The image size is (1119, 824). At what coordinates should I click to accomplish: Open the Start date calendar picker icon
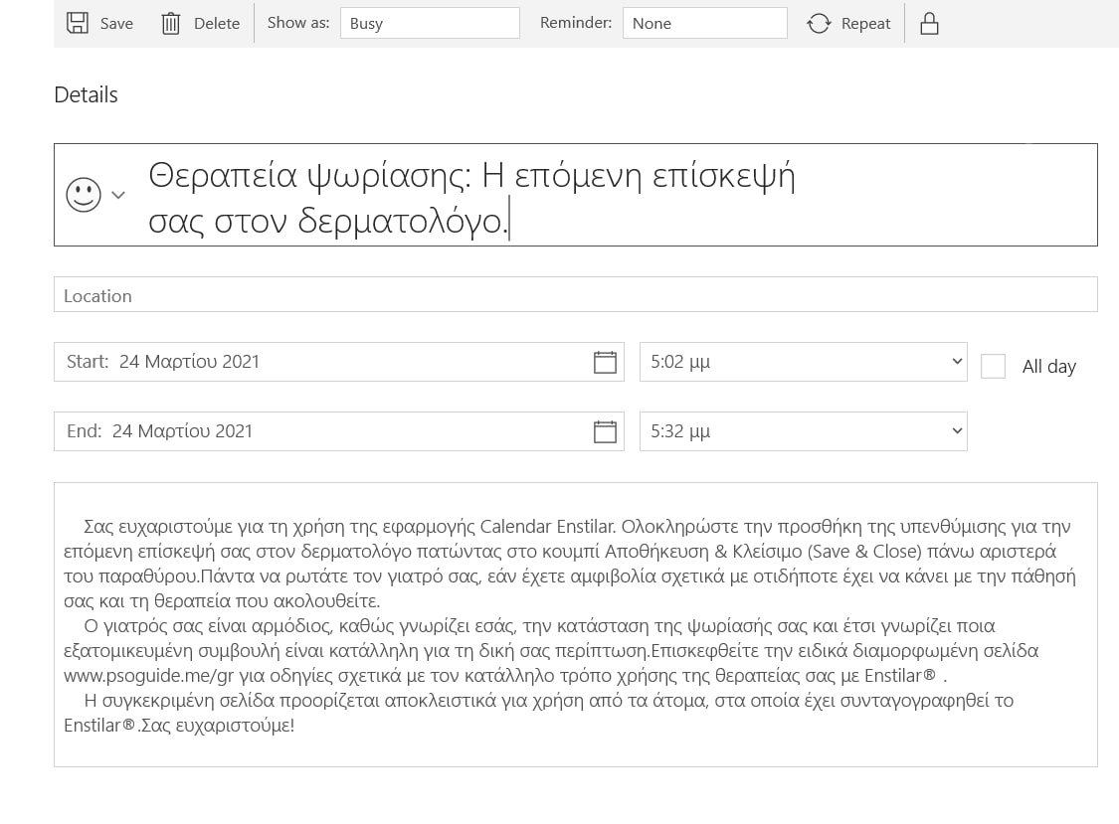(x=605, y=362)
